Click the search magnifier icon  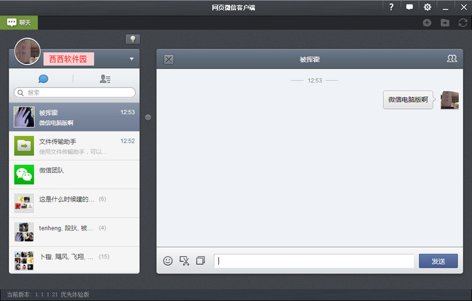pyautogui.click(x=21, y=92)
